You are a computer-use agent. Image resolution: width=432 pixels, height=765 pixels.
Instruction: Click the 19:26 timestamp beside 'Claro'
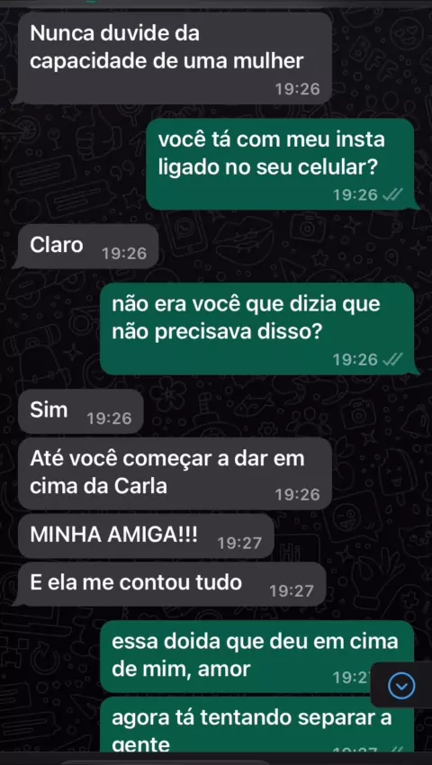124,254
